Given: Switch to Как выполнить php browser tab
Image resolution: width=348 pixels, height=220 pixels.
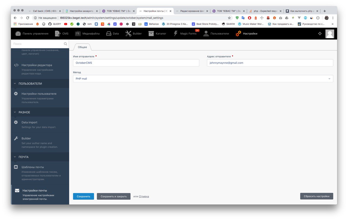Looking at the screenshot, I should (x=302, y=11).
